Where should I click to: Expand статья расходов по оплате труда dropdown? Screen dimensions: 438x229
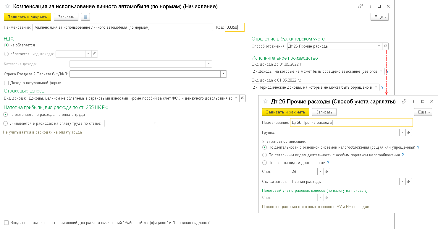(155, 123)
